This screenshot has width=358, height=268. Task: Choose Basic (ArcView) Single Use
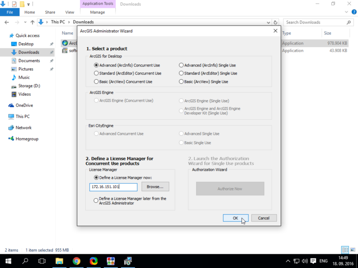point(203,82)
